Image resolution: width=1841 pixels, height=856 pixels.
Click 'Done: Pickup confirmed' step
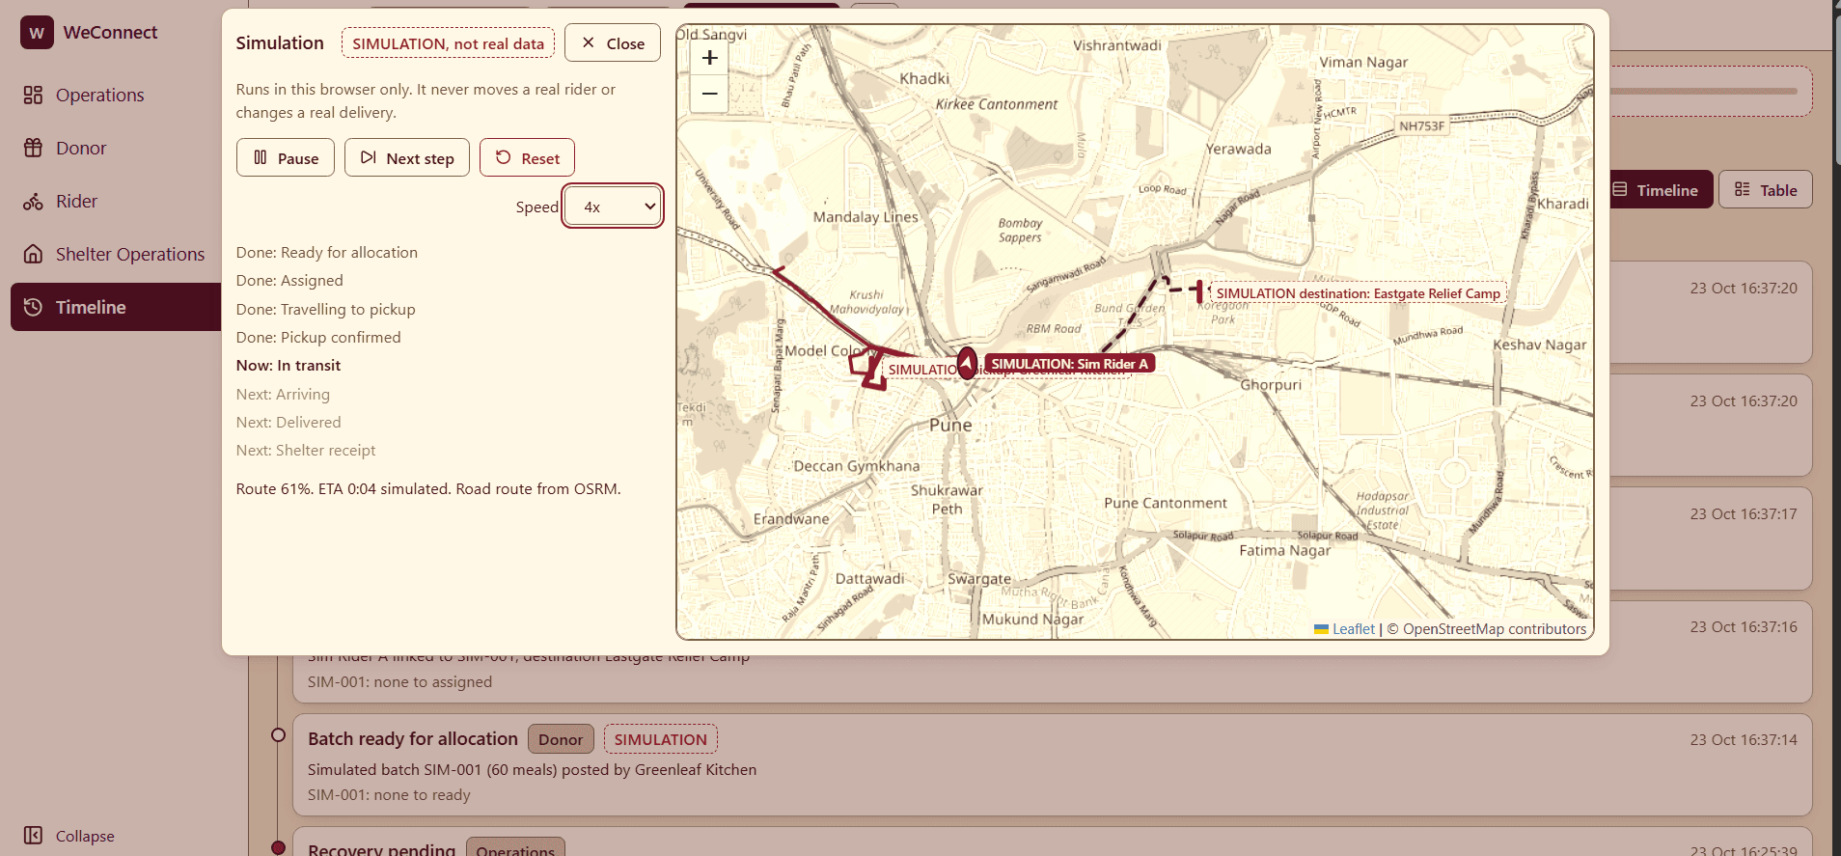pos(318,338)
